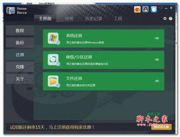Click the hard disk restore icon
This screenshot has width=180, height=137.
point(54,60)
